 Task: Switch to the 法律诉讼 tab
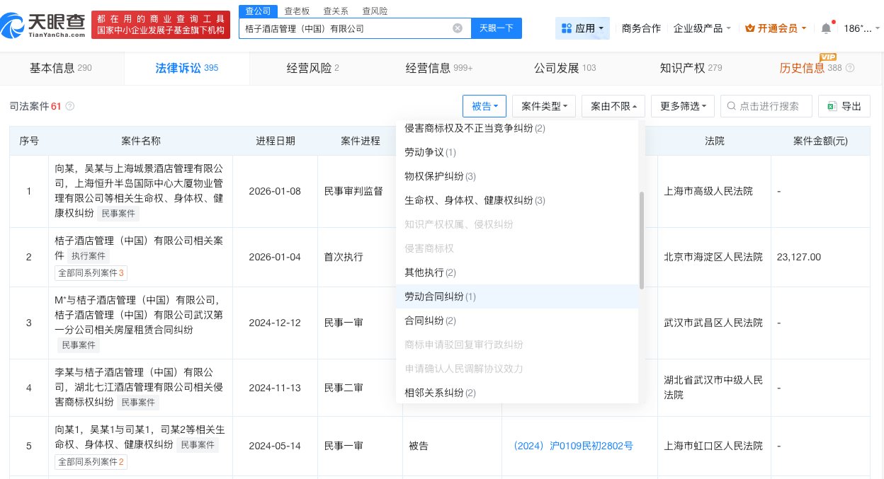click(186, 68)
